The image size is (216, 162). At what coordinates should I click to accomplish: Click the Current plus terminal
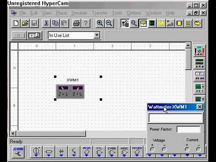pos(187,149)
